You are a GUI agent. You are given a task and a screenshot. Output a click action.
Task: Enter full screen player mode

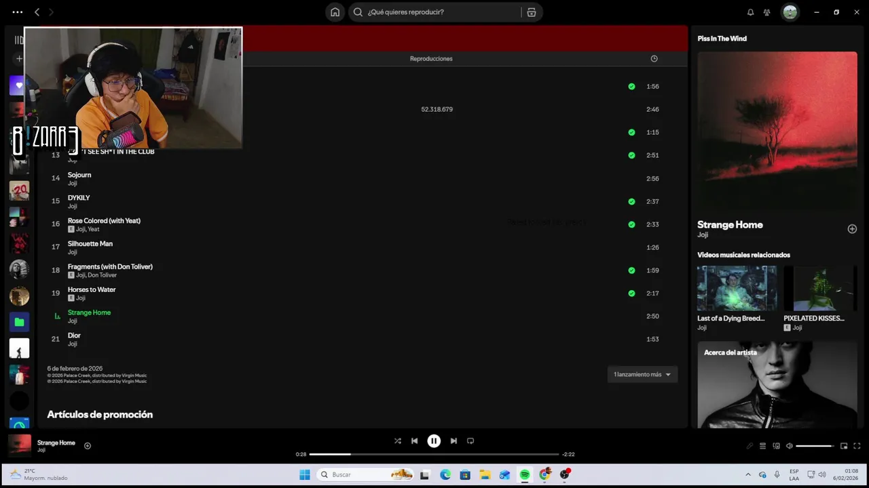pos(857,446)
